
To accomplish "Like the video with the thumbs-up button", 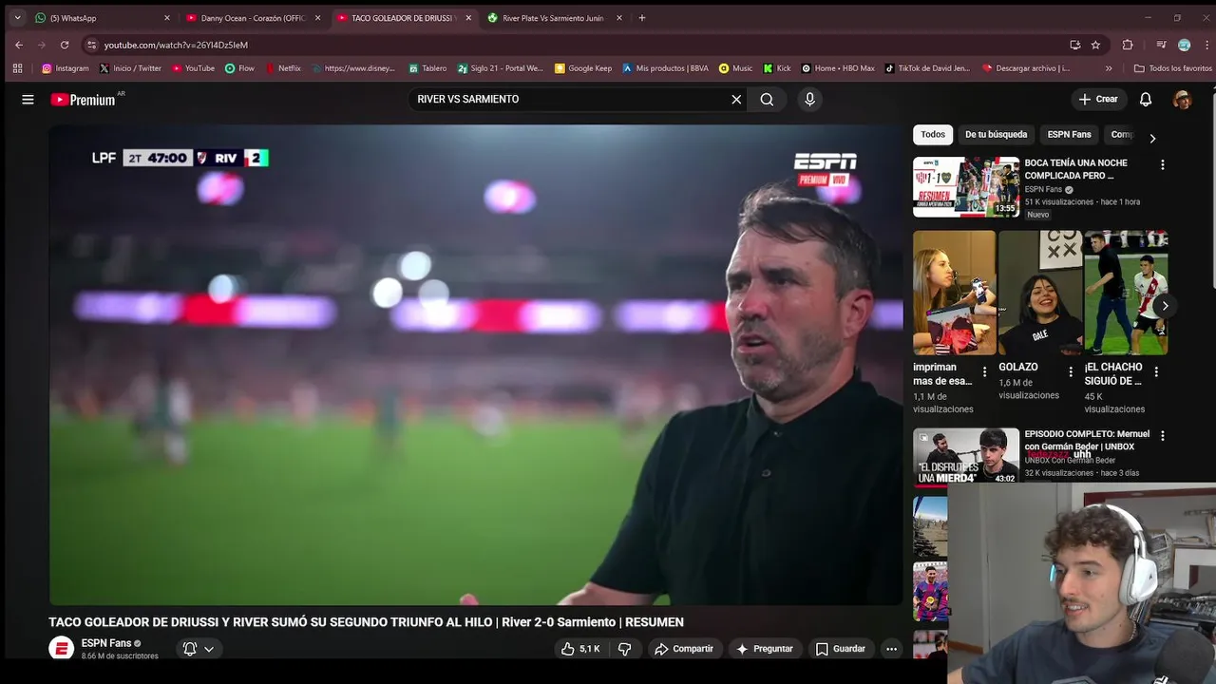I will pyautogui.click(x=580, y=649).
